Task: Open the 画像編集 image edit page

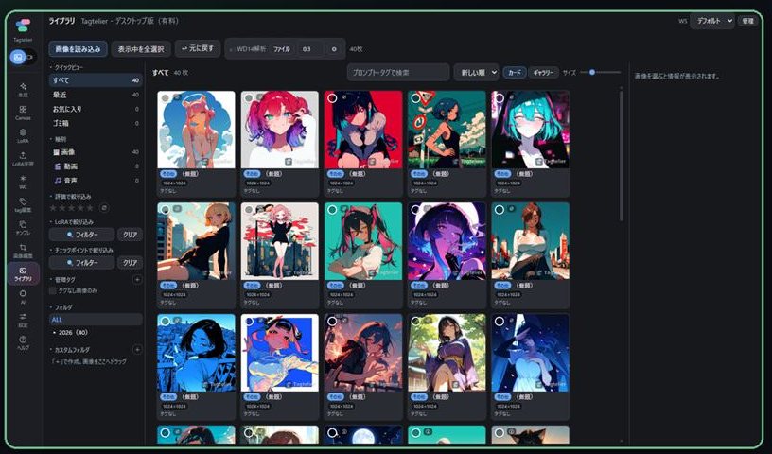Action: coord(23,251)
